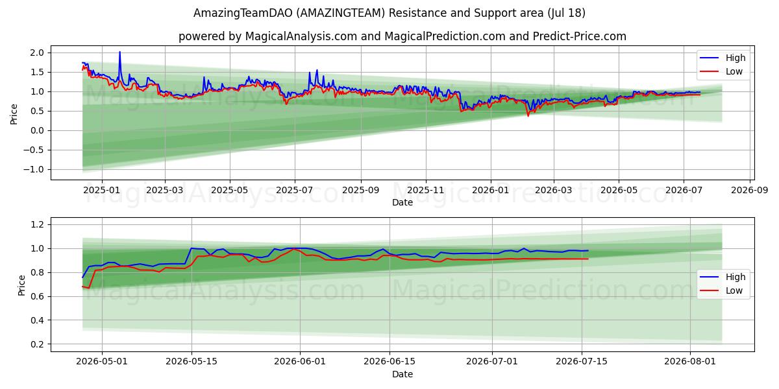Click the '2026-07-01' tick label on bottom chart
The width and height of the screenshot is (779, 389).
492,362
